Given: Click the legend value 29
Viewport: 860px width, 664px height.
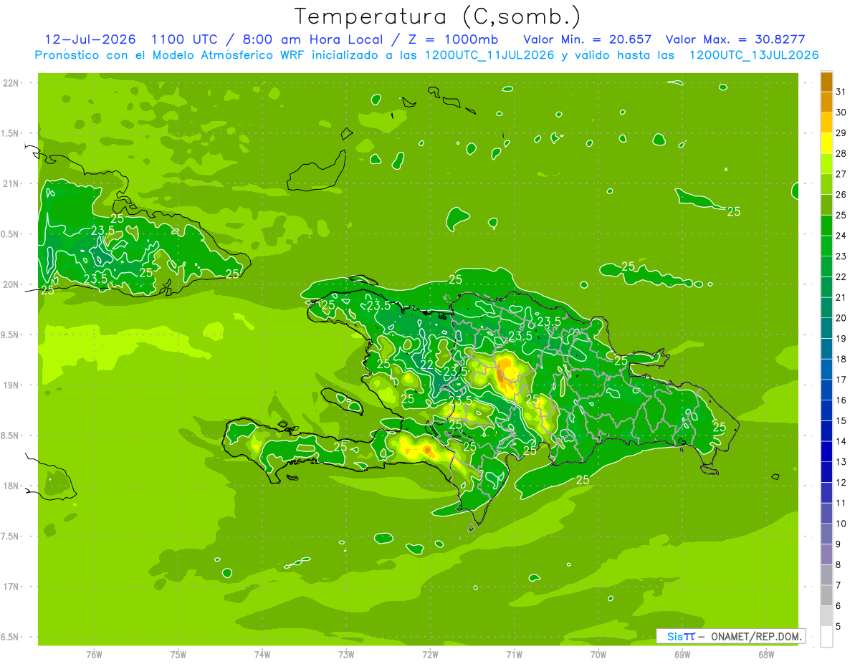Looking at the screenshot, I should point(841,133).
